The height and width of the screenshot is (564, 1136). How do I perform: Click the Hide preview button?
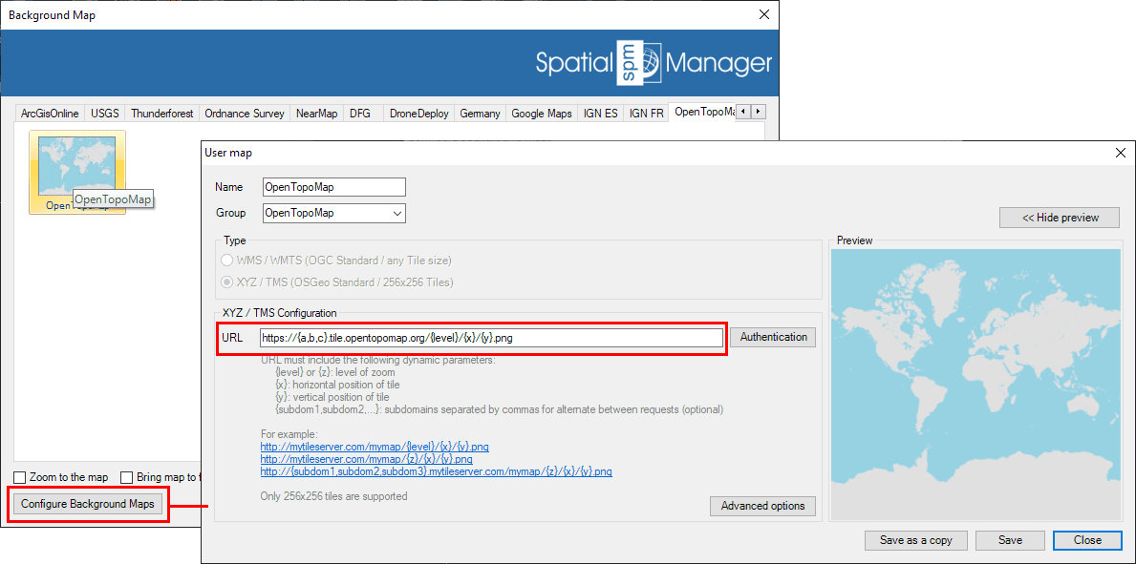click(x=1060, y=218)
